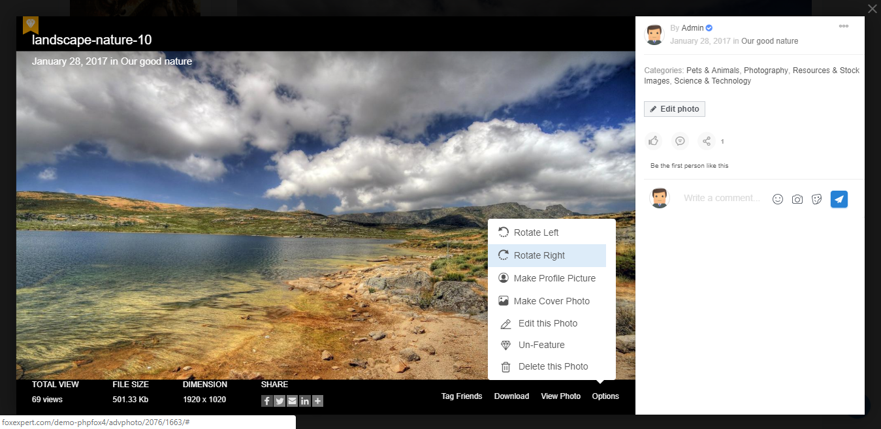Click the blue verified badge next to Admin
Viewport: 881px width, 429px height.
709,28
